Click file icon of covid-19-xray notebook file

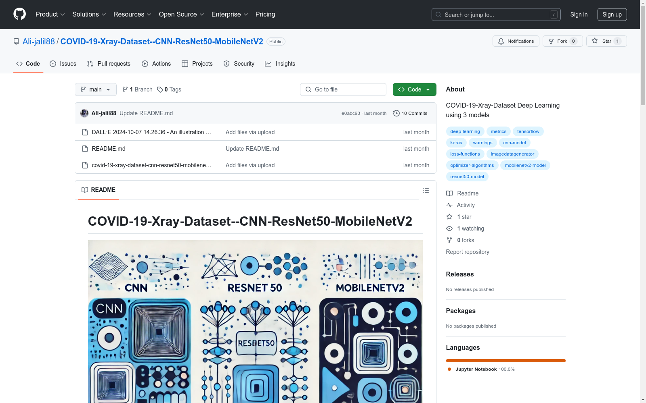(85, 165)
